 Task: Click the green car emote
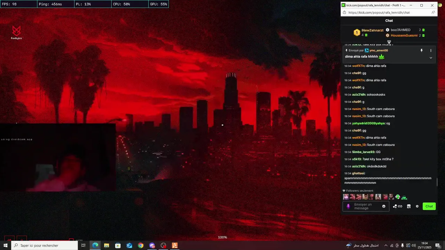click(404, 197)
